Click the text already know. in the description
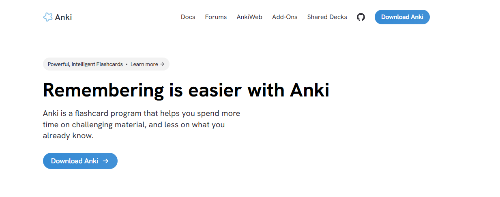Viewport: 500px width, 197px height. (x=68, y=136)
